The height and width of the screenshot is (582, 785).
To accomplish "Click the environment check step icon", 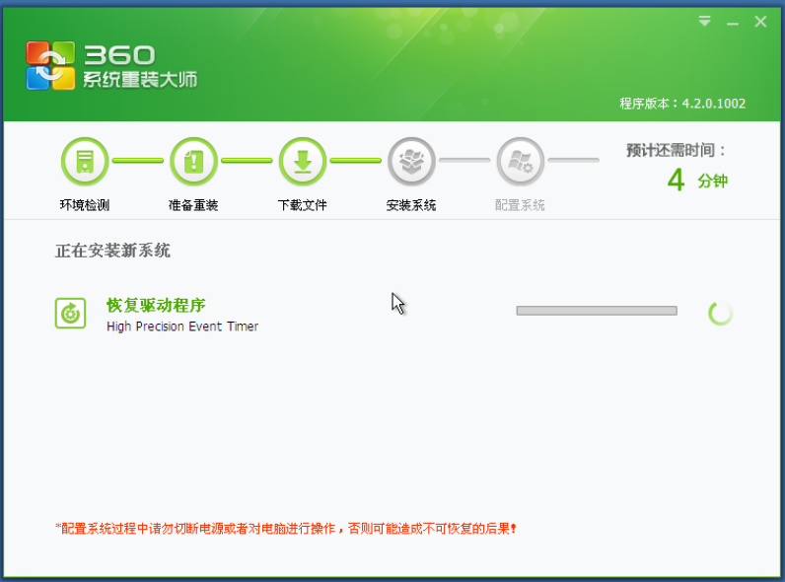I will pyautogui.click(x=85, y=161).
